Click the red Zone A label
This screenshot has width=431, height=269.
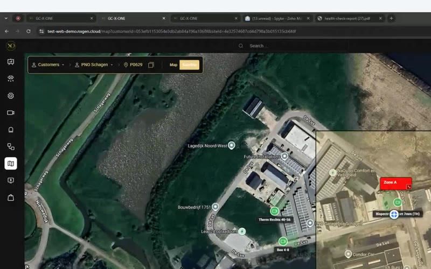click(395, 183)
